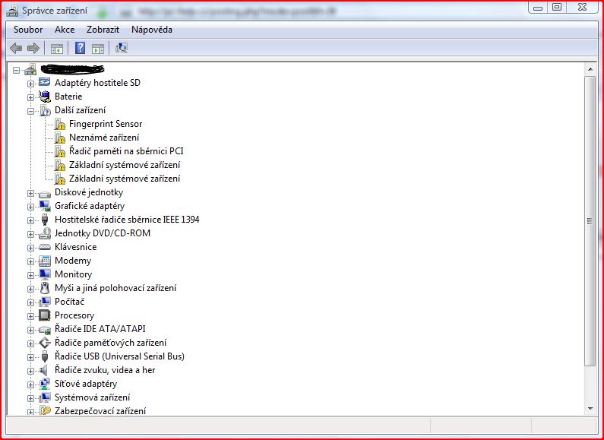Click the Back arrow toolbar icon
Screen dimensions: 604x440
(16, 48)
